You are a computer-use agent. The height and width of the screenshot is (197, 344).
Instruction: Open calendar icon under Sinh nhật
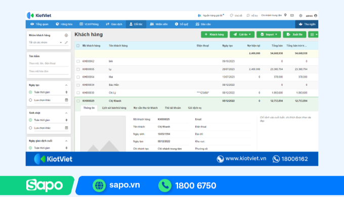66,128
